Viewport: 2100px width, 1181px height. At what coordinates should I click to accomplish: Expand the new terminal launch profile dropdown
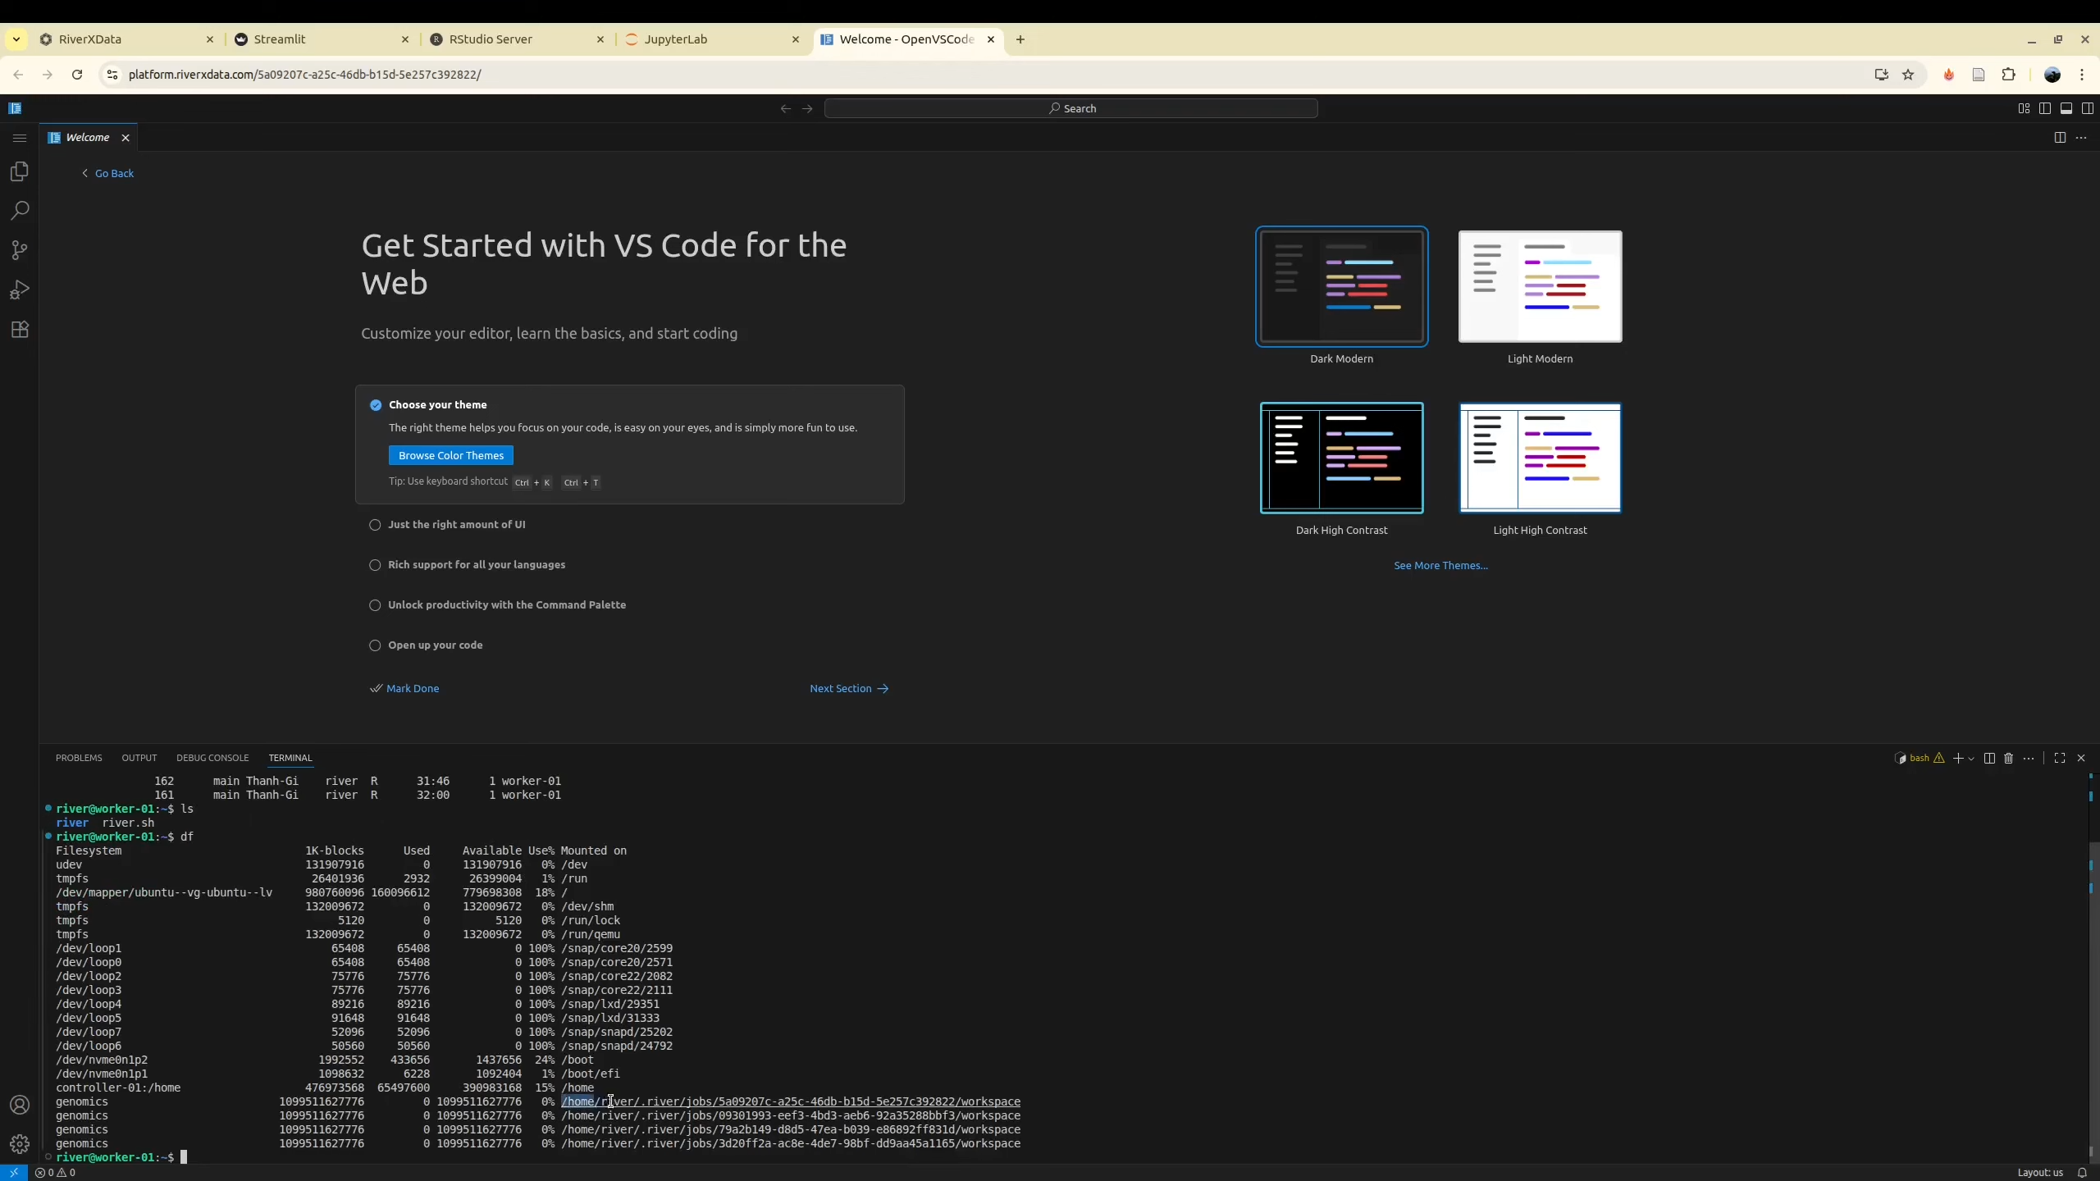(x=1971, y=759)
